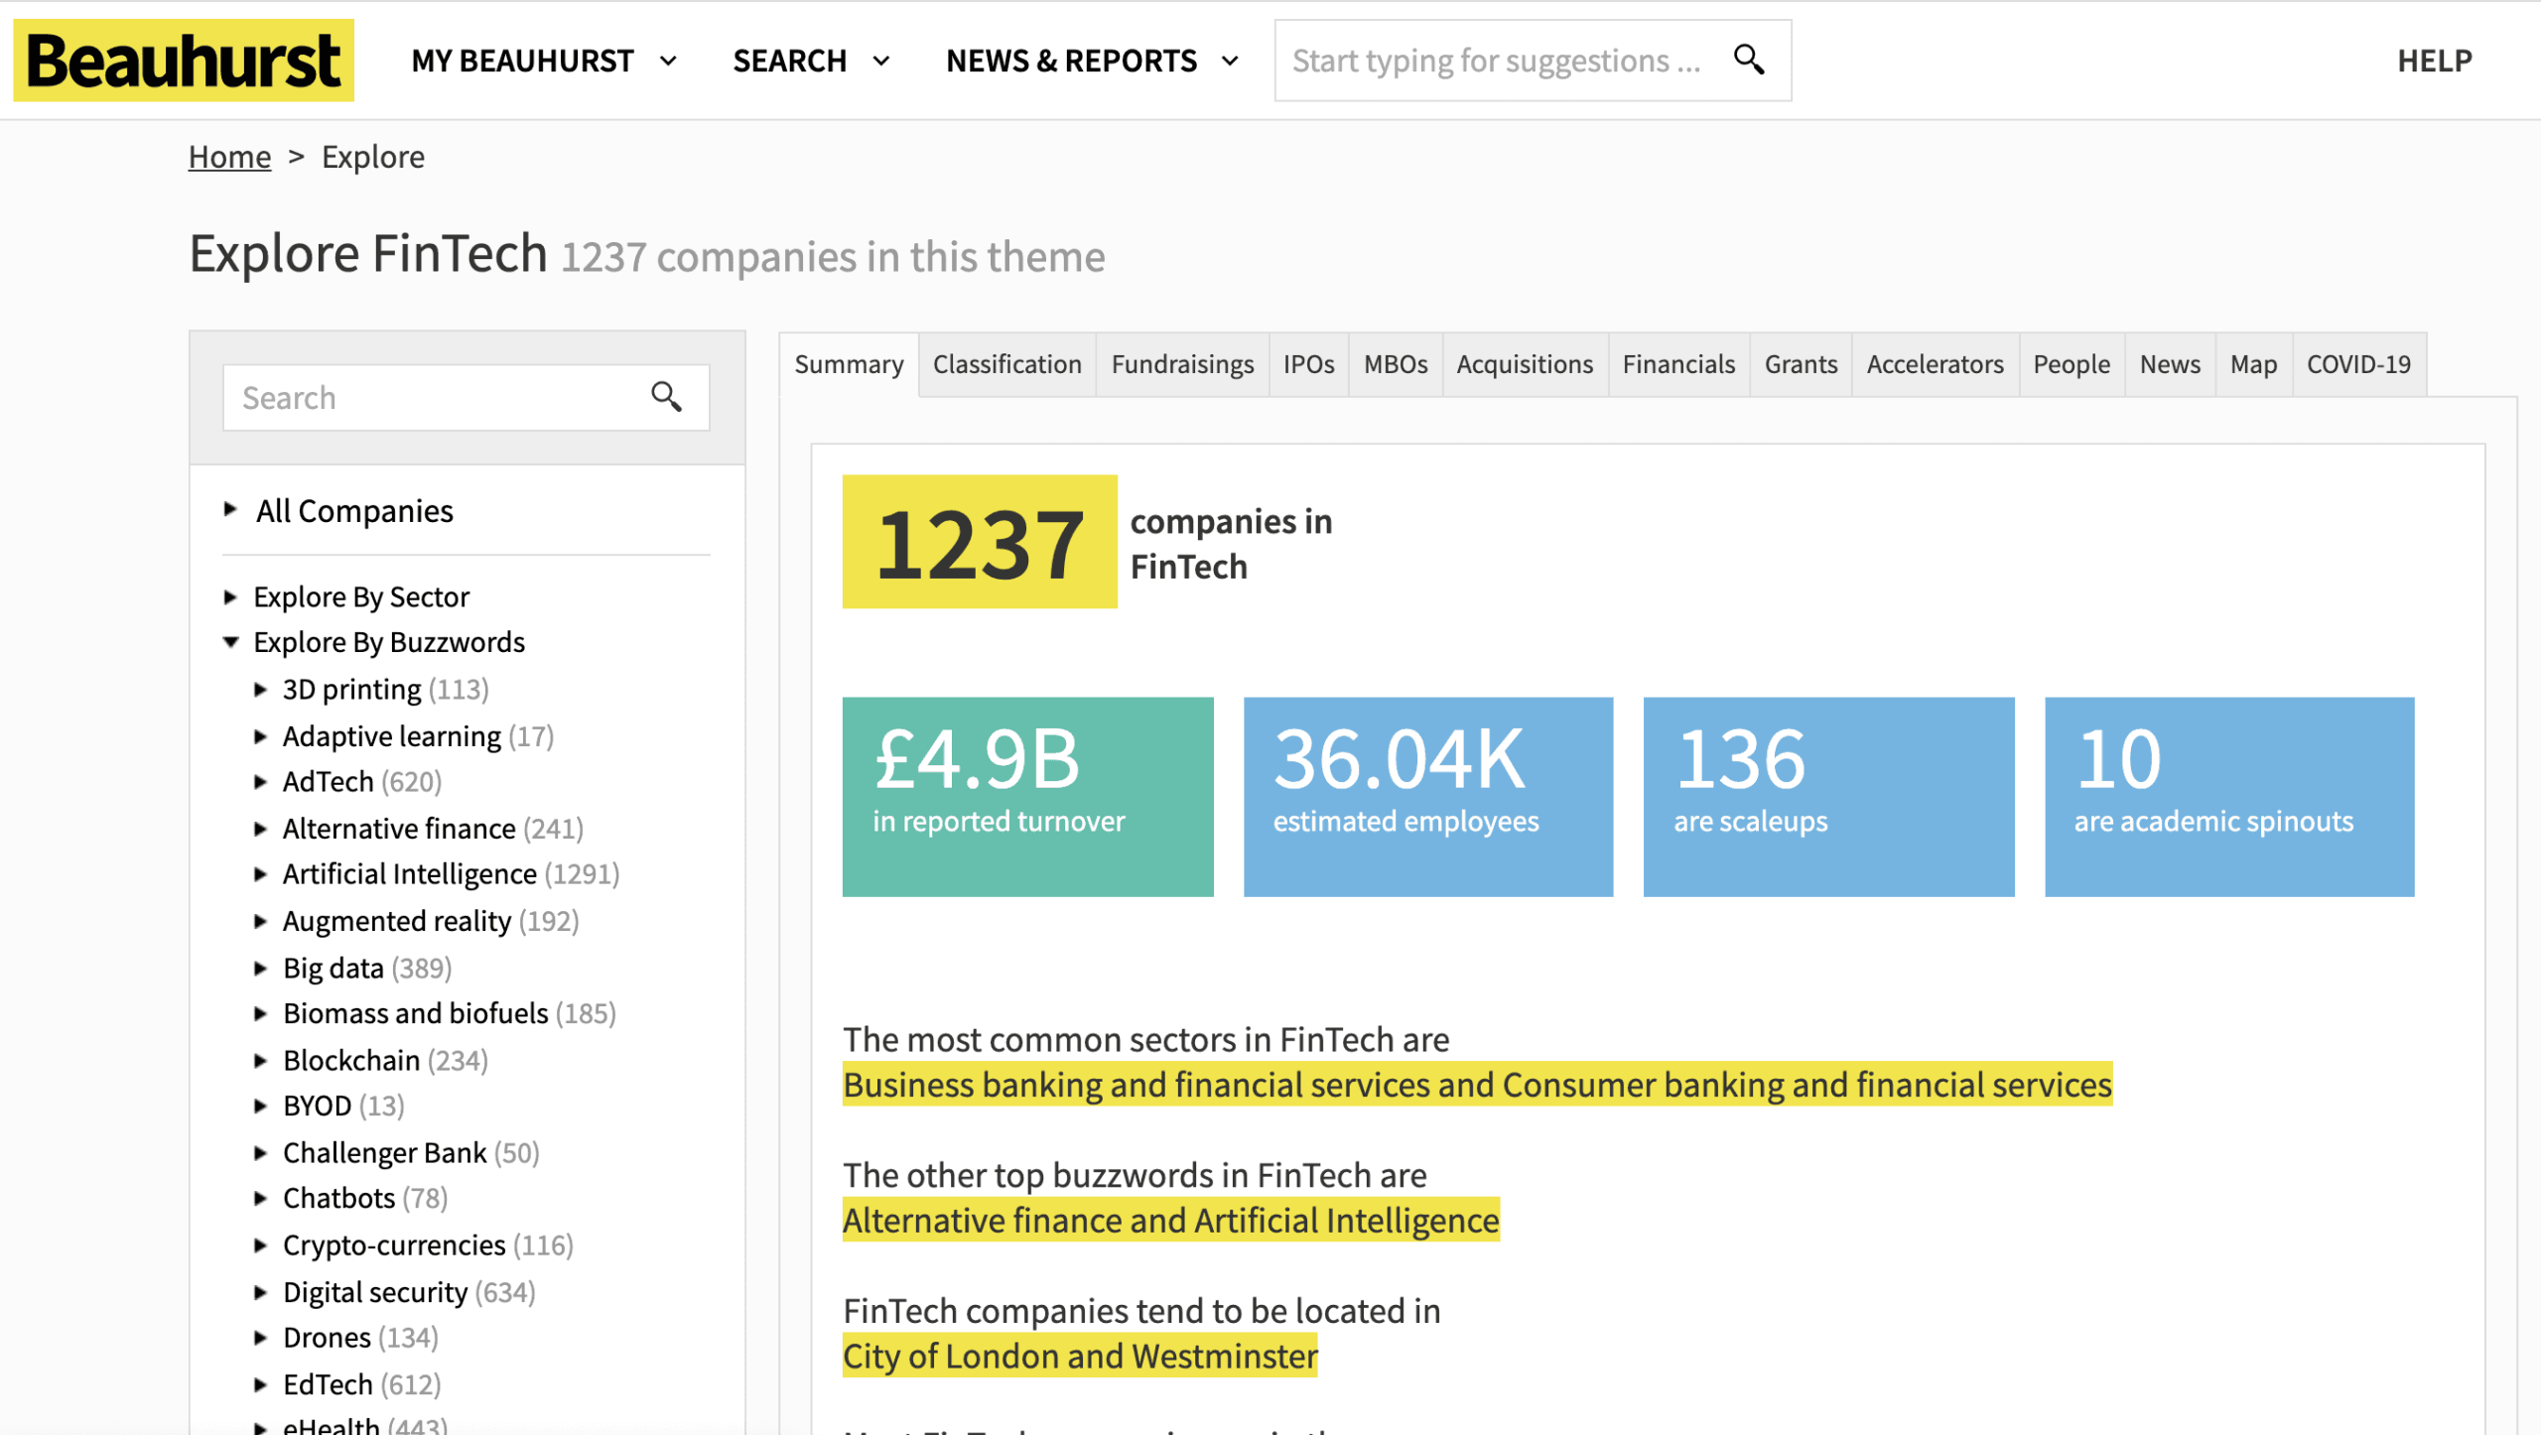
Task: Click the sidebar search magnifier icon
Action: pyautogui.click(x=666, y=397)
